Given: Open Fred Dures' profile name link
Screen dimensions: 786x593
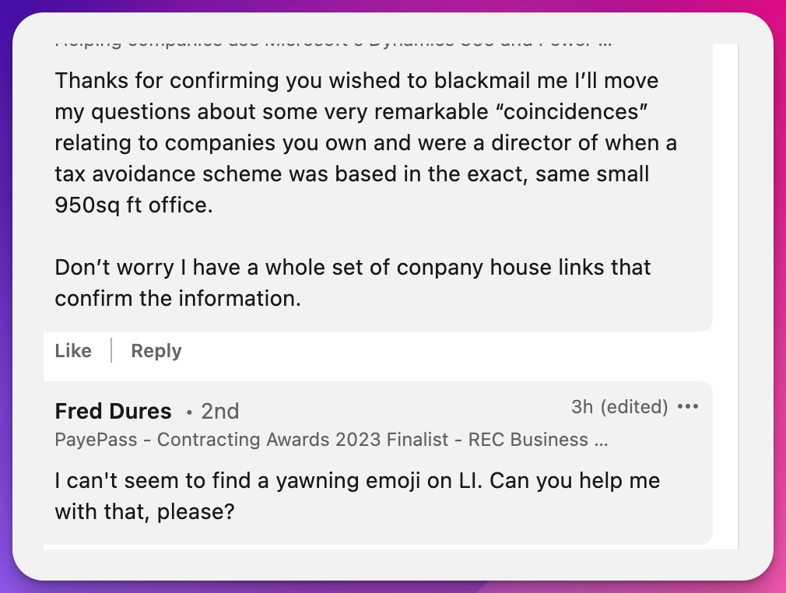Looking at the screenshot, I should 113,411.
